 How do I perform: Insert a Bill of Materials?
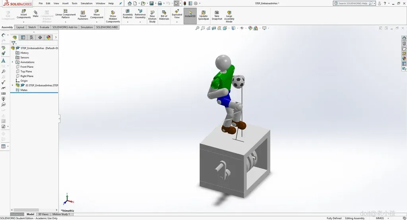164,15
